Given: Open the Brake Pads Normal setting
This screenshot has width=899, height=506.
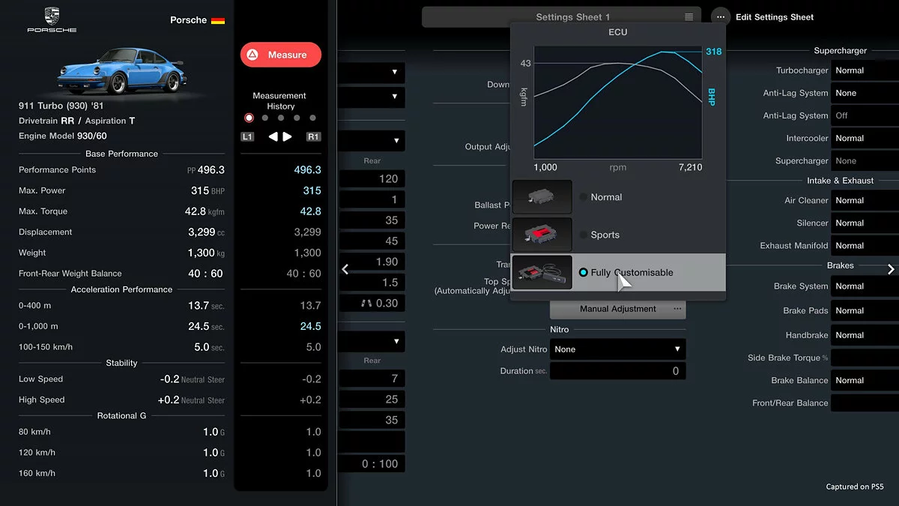Looking at the screenshot, I should tap(865, 310).
